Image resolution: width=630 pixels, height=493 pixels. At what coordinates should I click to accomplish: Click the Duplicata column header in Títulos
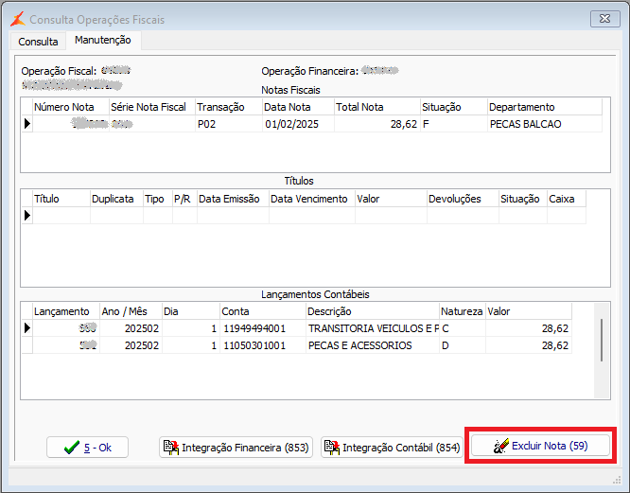(x=116, y=199)
